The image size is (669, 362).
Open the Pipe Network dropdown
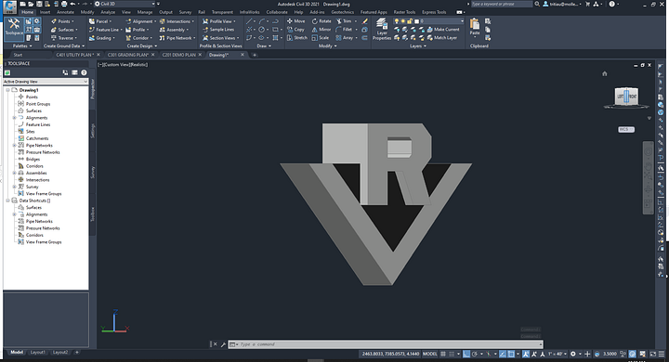tap(177, 38)
